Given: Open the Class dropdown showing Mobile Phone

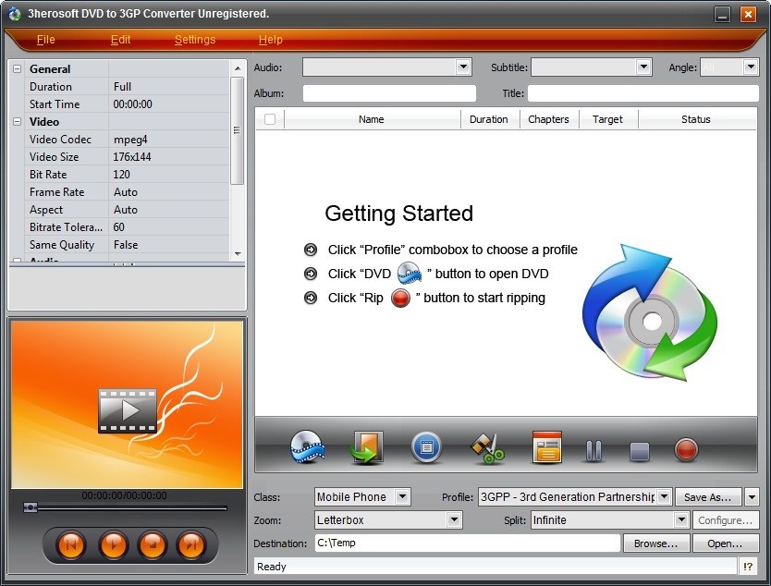Looking at the screenshot, I should [x=402, y=497].
